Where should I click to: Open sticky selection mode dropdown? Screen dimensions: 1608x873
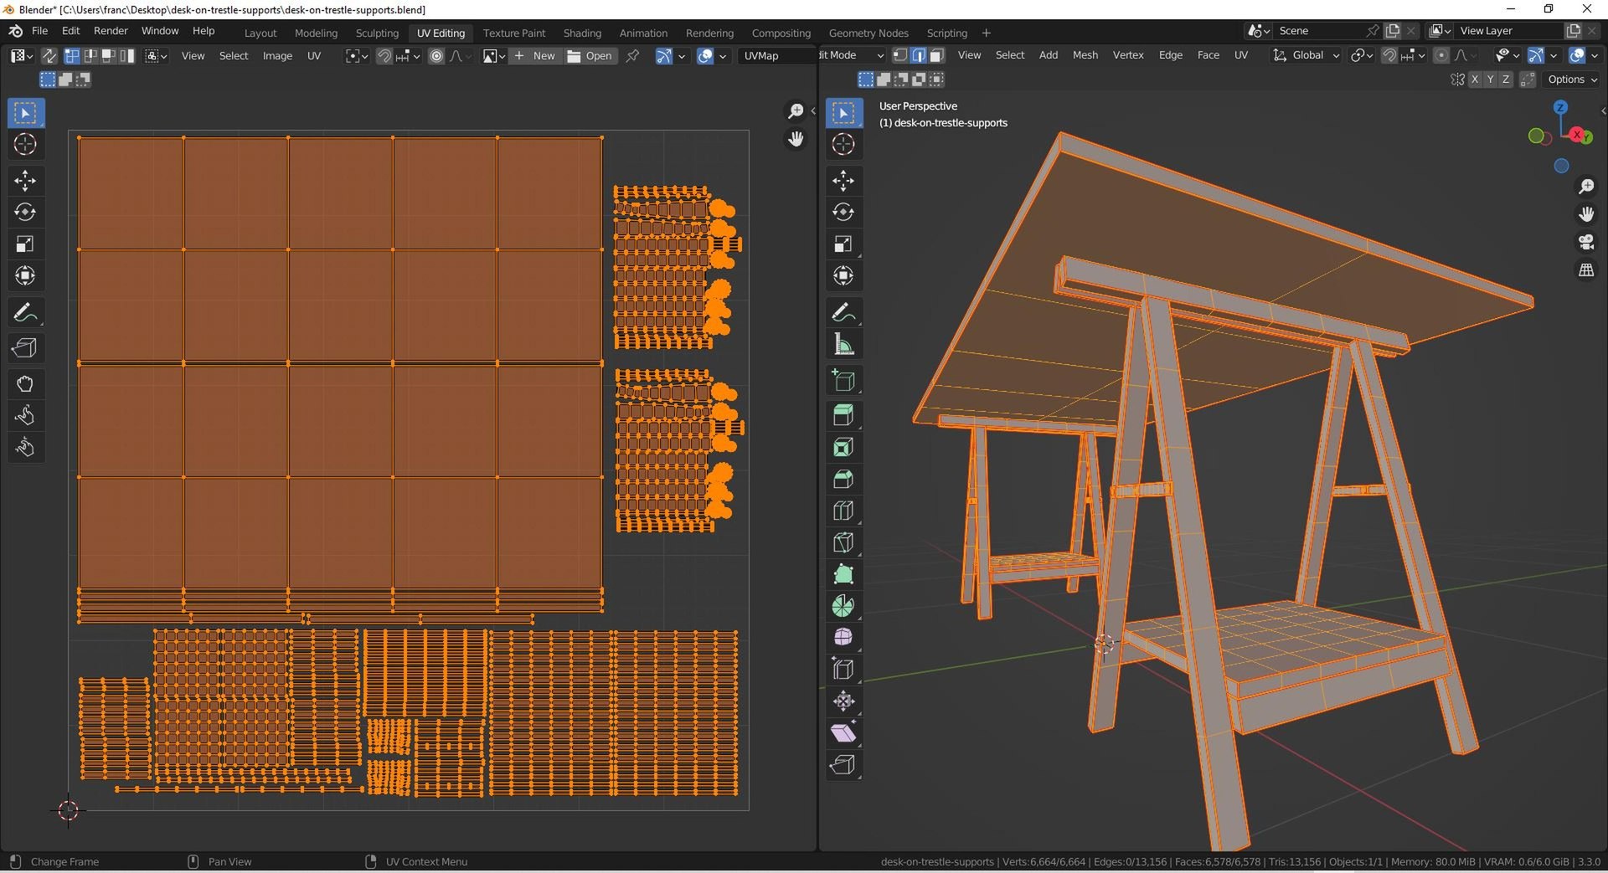point(157,56)
